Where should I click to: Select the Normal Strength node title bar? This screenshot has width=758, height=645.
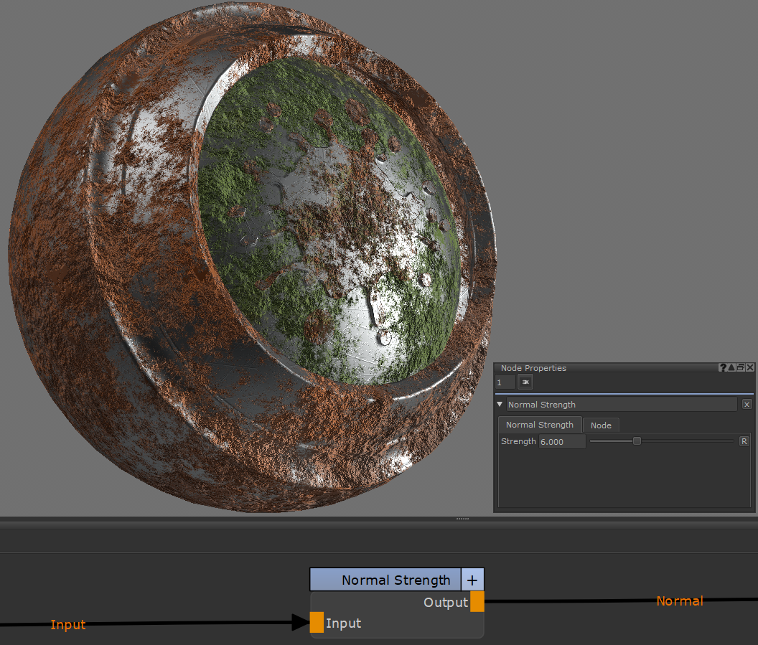pyautogui.click(x=385, y=580)
